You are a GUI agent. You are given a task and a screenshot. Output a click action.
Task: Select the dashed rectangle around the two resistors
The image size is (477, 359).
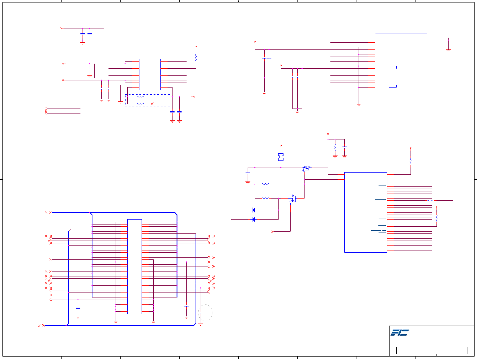click(x=148, y=100)
